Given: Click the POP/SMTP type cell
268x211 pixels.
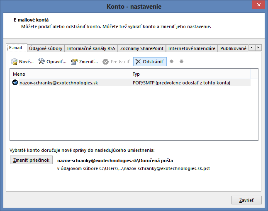Looking at the screenshot, I should point(181,83).
